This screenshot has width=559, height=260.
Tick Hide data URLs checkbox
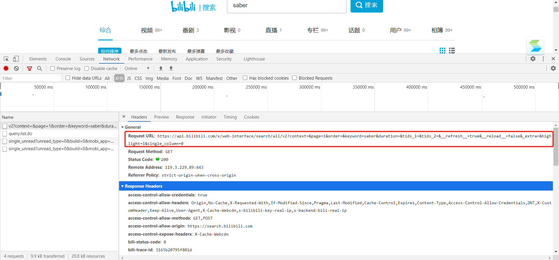tap(68, 78)
